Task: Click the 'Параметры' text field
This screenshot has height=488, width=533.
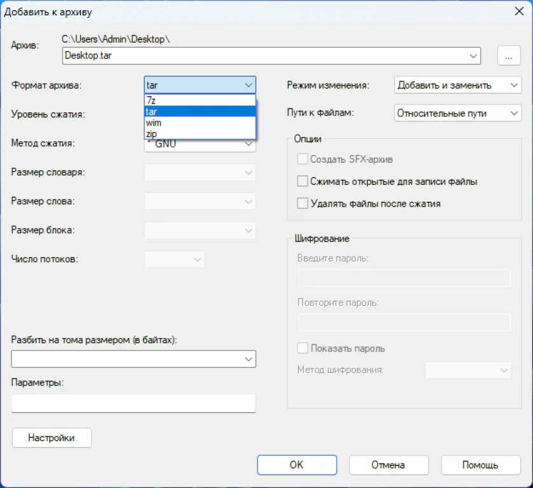Action: pyautogui.click(x=133, y=403)
